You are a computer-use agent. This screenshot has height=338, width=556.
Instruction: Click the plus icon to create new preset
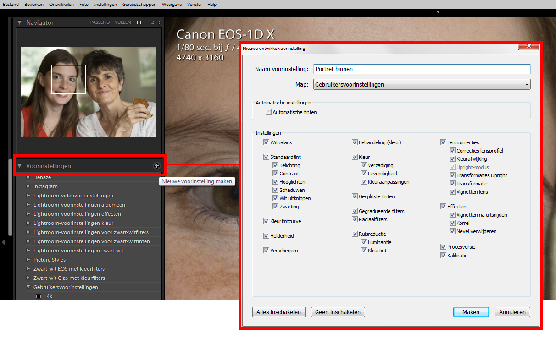[x=157, y=166]
